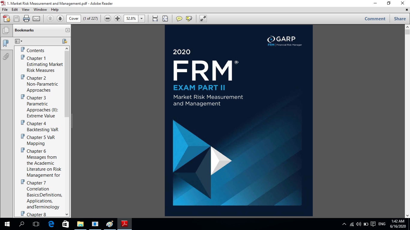Open the Contents bookmark

pyautogui.click(x=35, y=51)
